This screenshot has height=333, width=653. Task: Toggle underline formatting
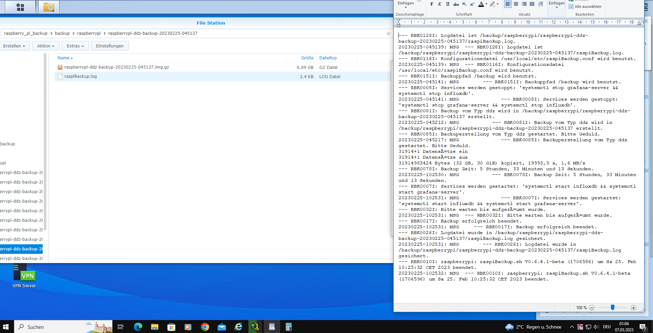pyautogui.click(x=448, y=4)
